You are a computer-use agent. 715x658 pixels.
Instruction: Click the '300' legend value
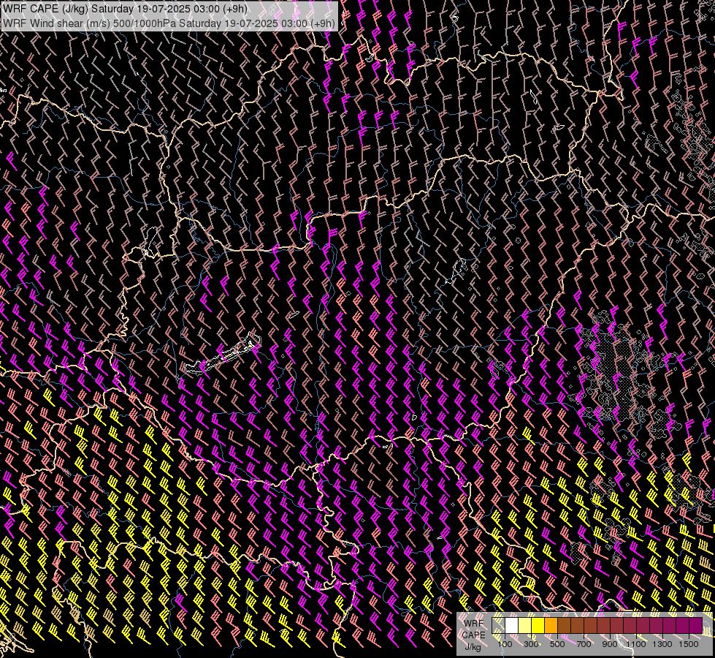[531, 644]
